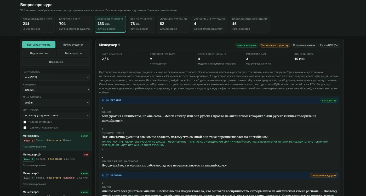Screen dimensions: 366x196
Task: Click the «нет» badge on Менеджер 10
Action: coord(86,155)
